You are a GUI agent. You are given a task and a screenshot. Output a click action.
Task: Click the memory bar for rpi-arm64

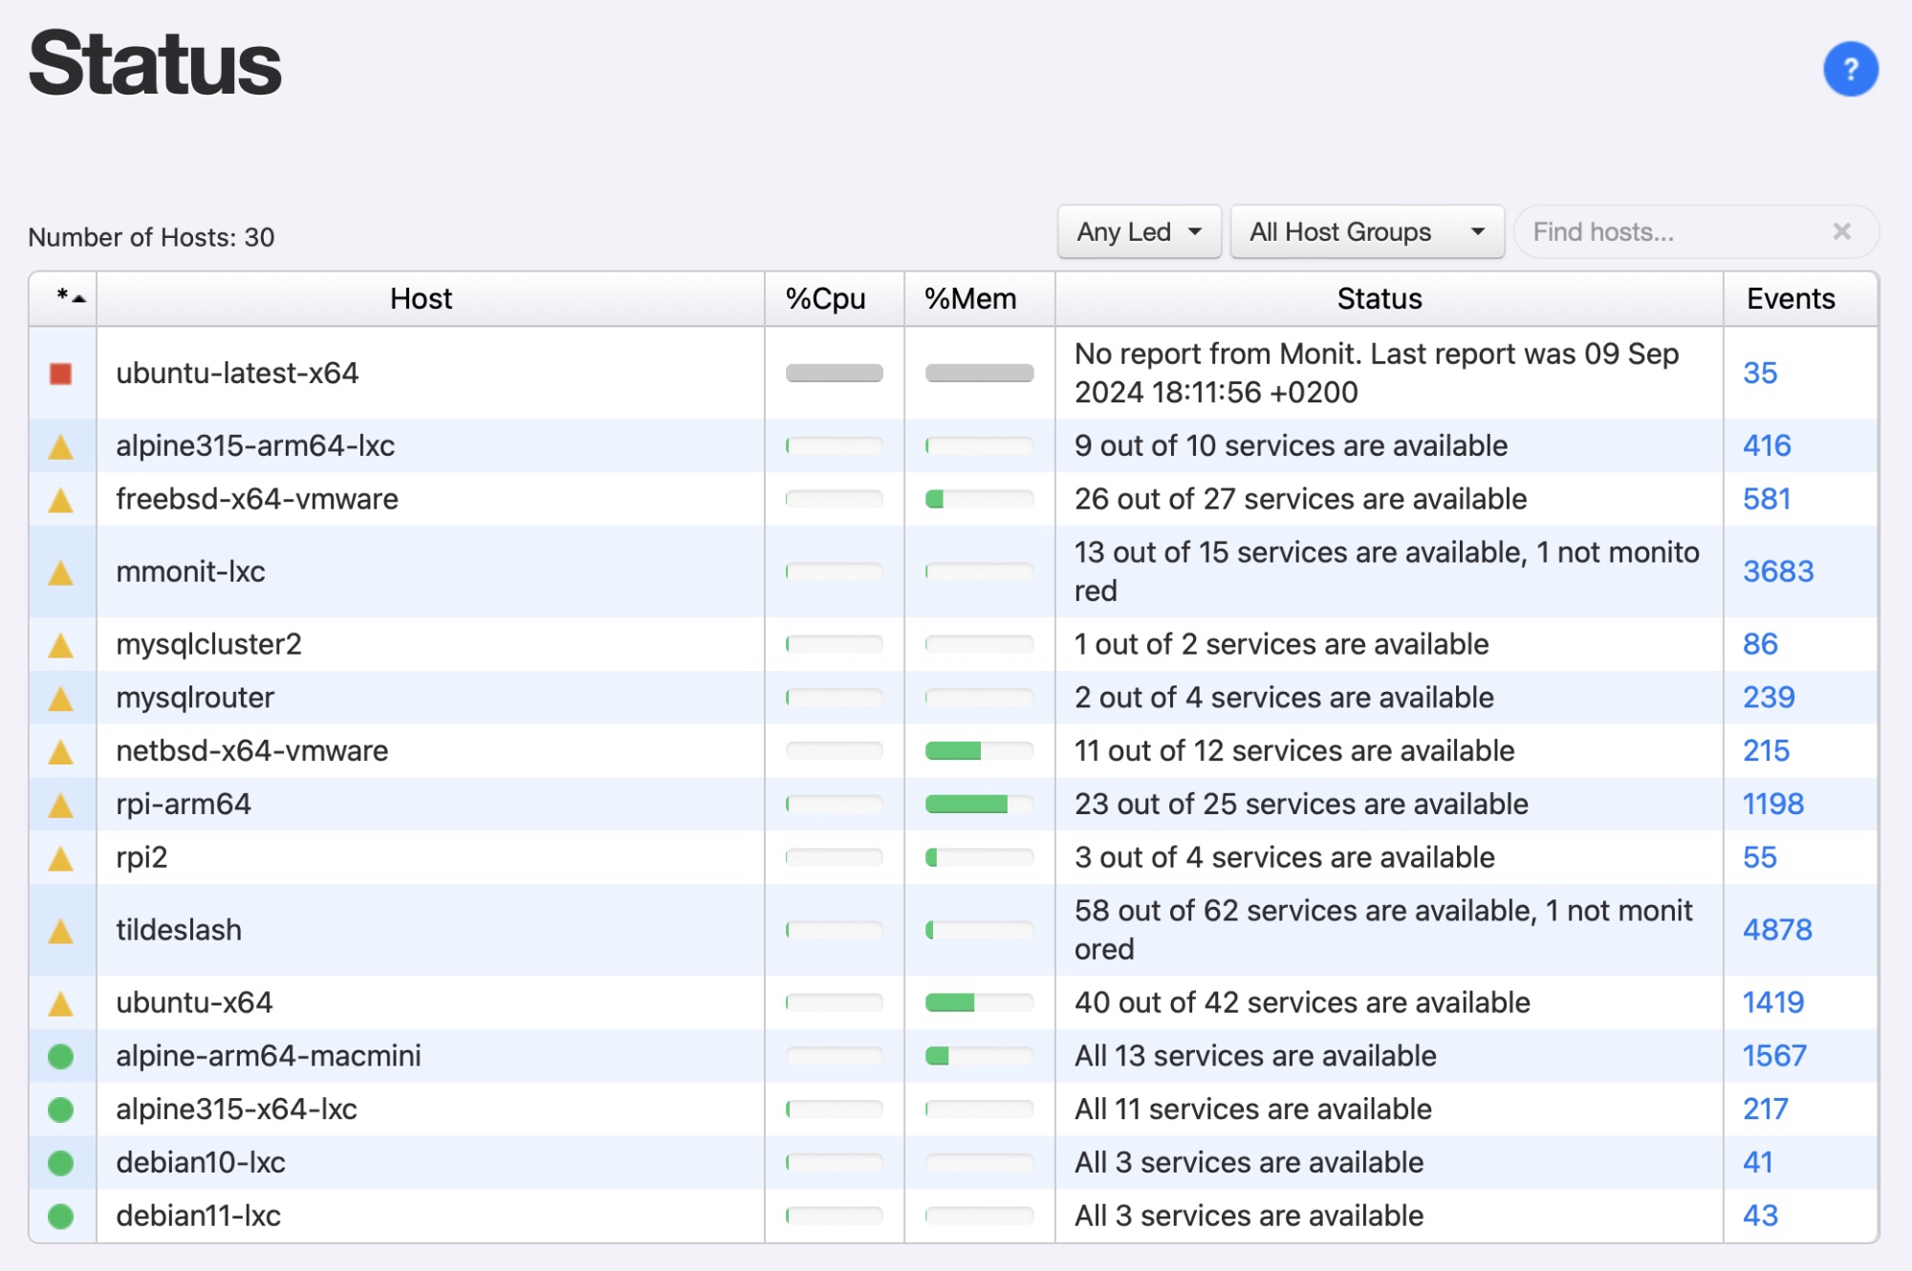[x=979, y=805]
